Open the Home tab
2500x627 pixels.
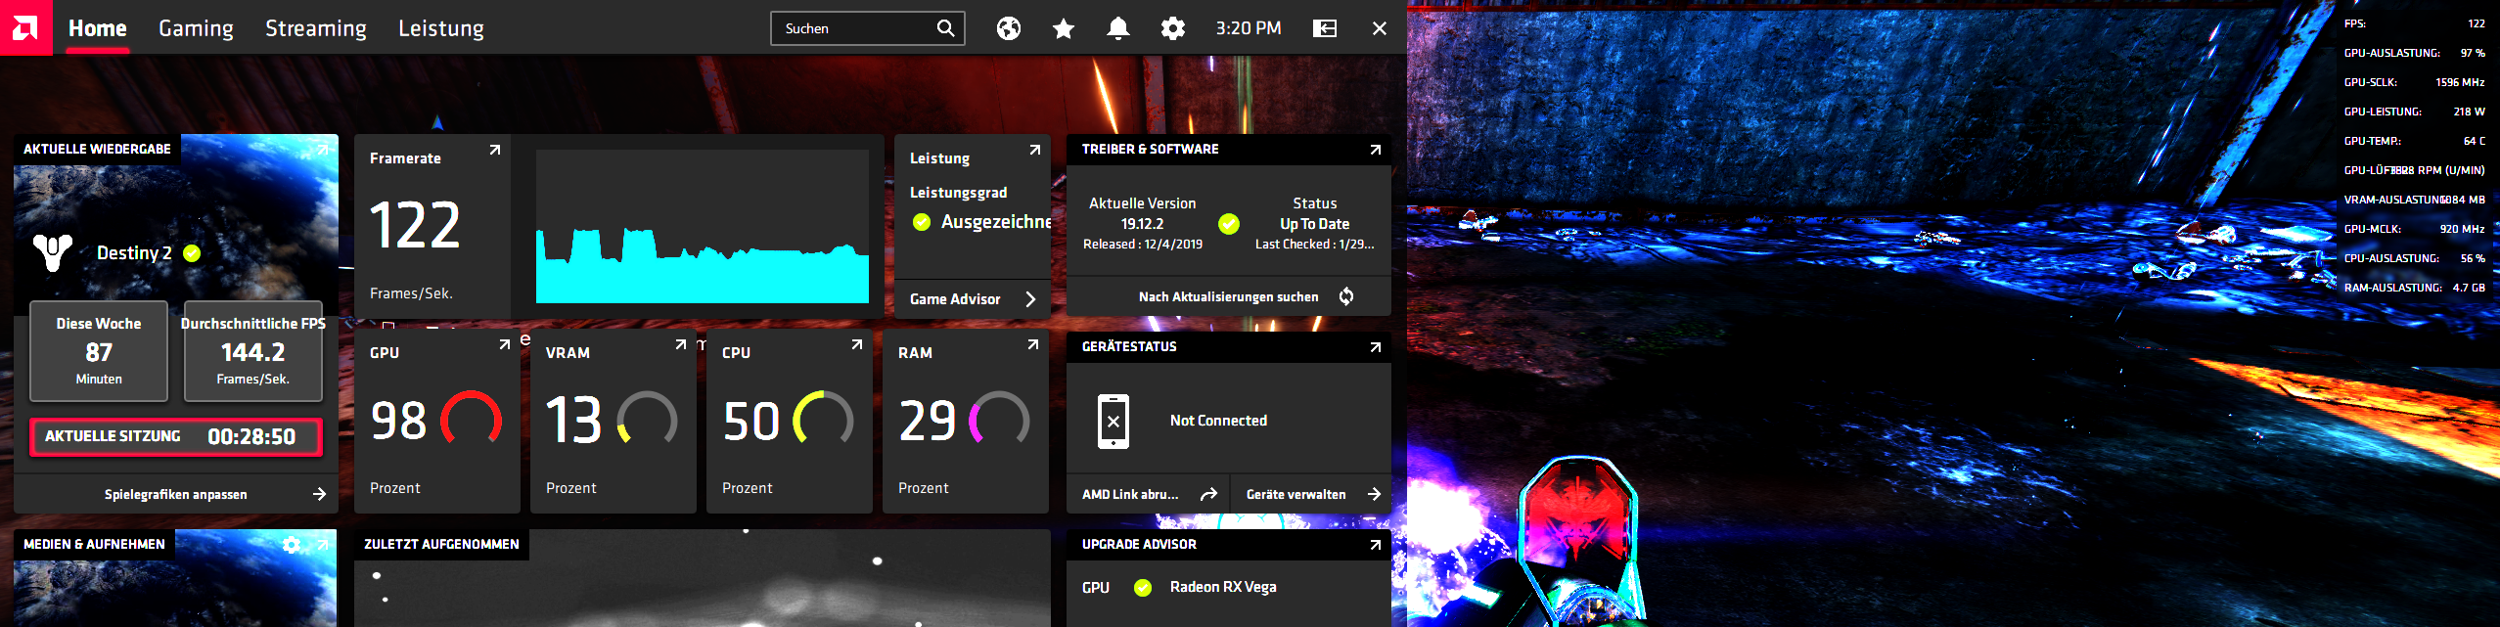[98, 28]
